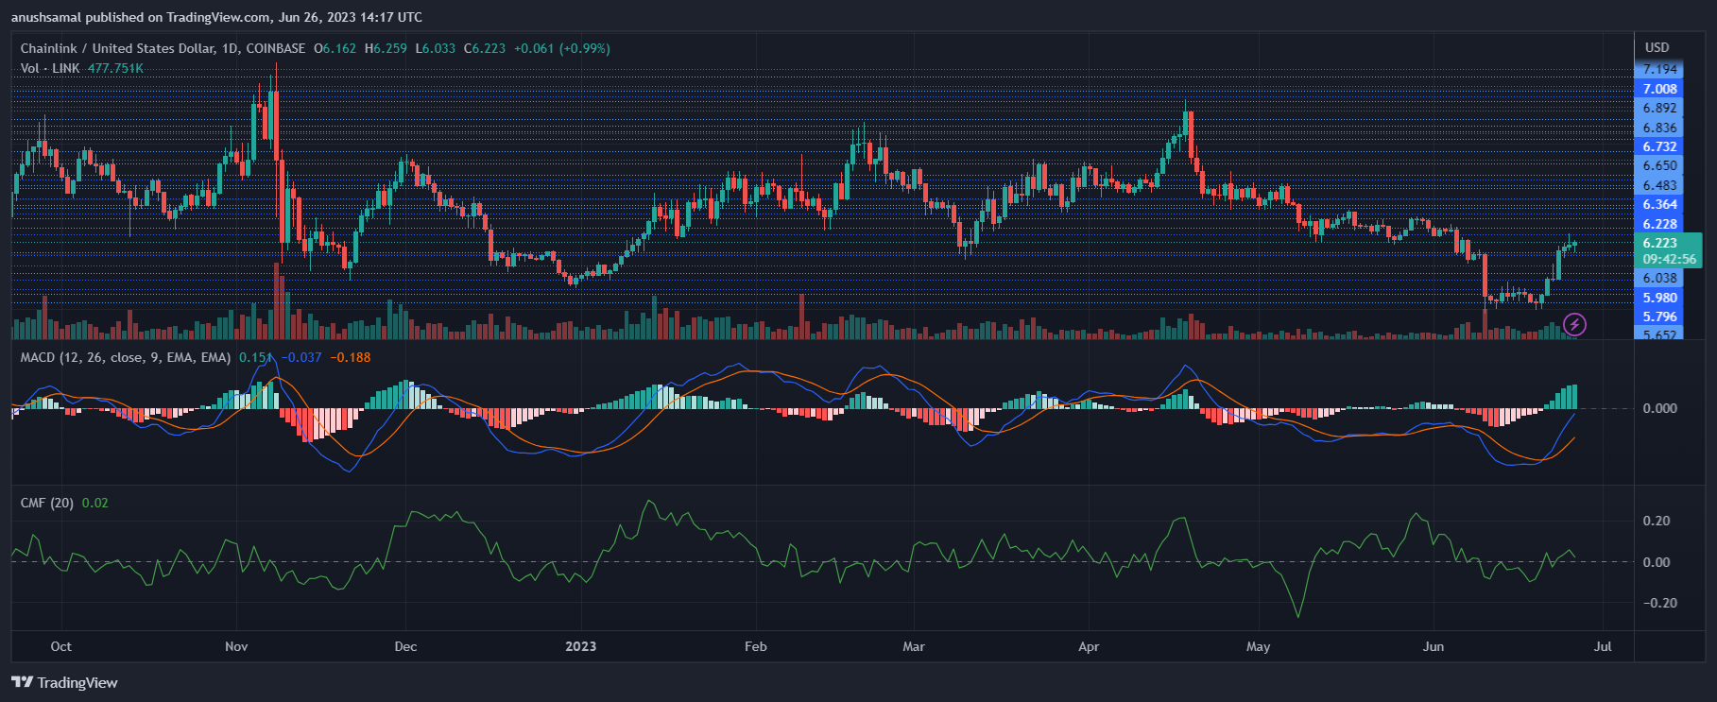1717x702 pixels.
Task: Click the 6.732 highlighted price label
Action: tap(1659, 146)
